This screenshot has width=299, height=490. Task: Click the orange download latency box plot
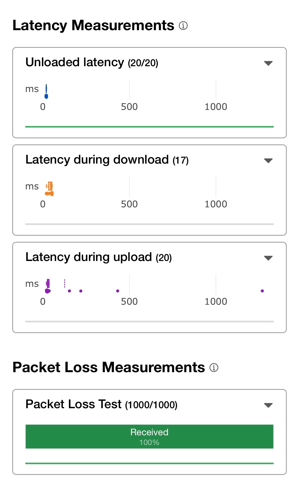50,186
